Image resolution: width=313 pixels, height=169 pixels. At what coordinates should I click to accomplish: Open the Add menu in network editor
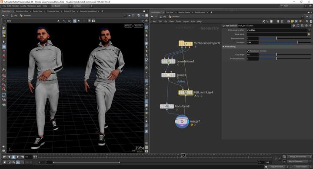154,22
